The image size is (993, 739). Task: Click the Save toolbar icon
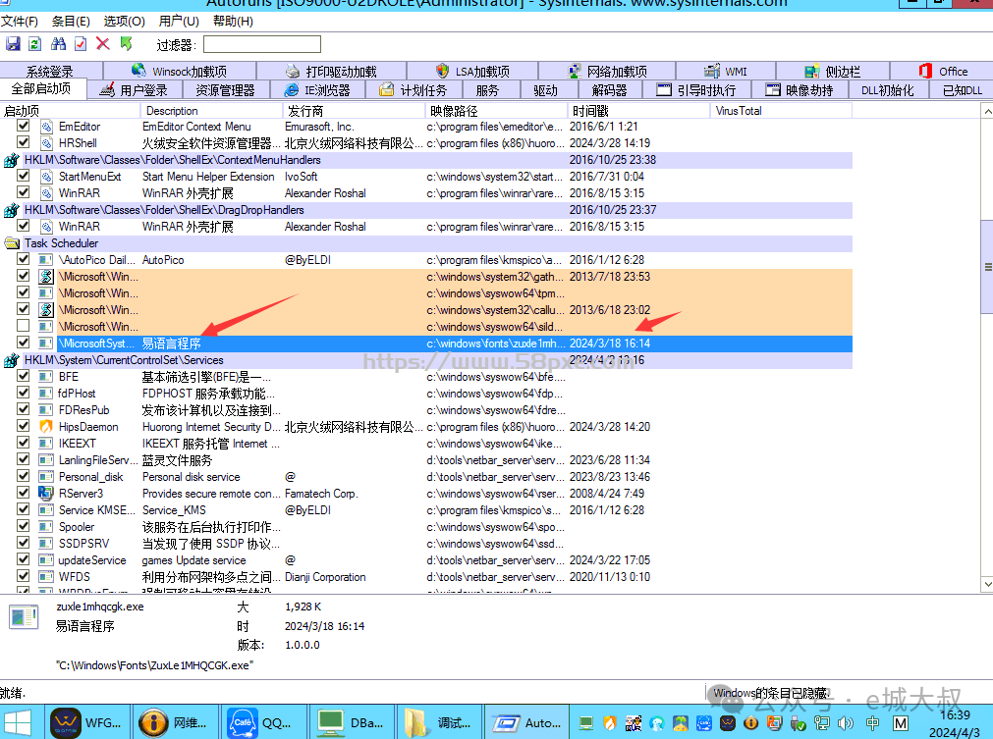pos(13,43)
